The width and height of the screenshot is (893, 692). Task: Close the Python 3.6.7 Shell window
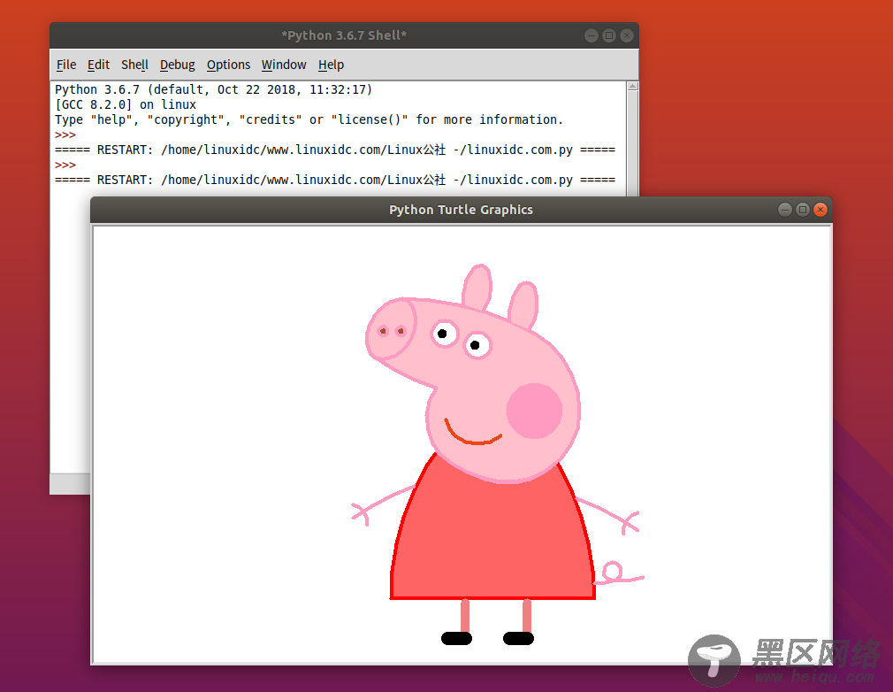627,35
